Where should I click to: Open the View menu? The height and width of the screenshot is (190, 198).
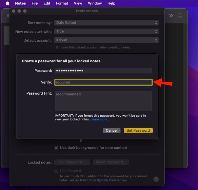78,3
